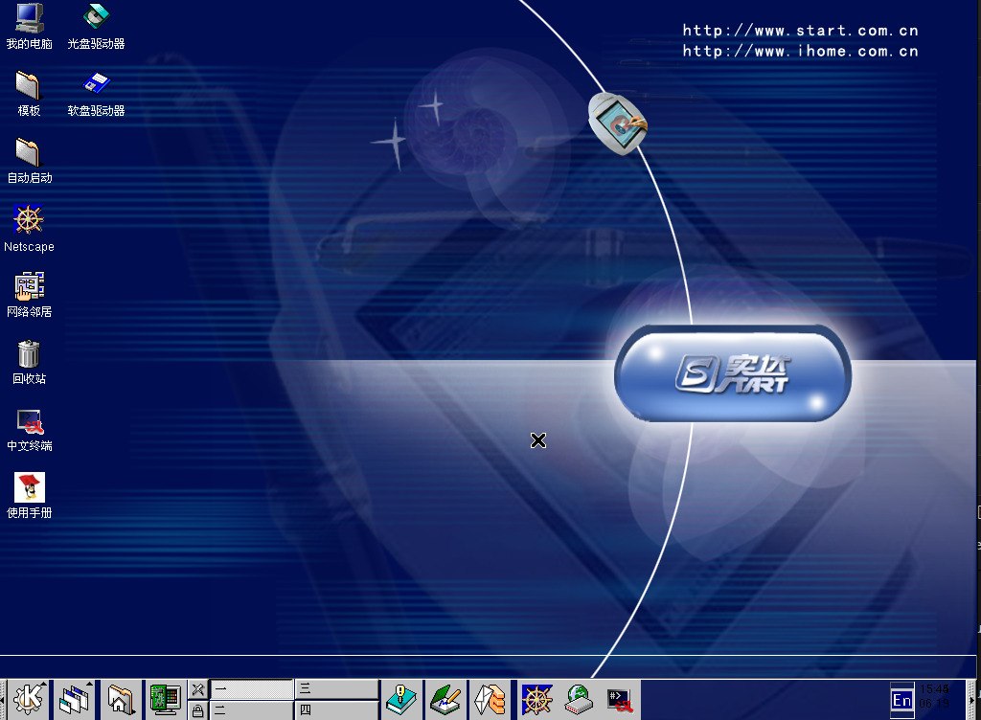Image resolution: width=981 pixels, height=720 pixels.
Task: Open the network globe panel icon
Action: point(578,699)
